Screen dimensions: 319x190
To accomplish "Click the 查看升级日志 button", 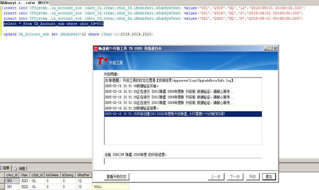I will pos(116,176).
